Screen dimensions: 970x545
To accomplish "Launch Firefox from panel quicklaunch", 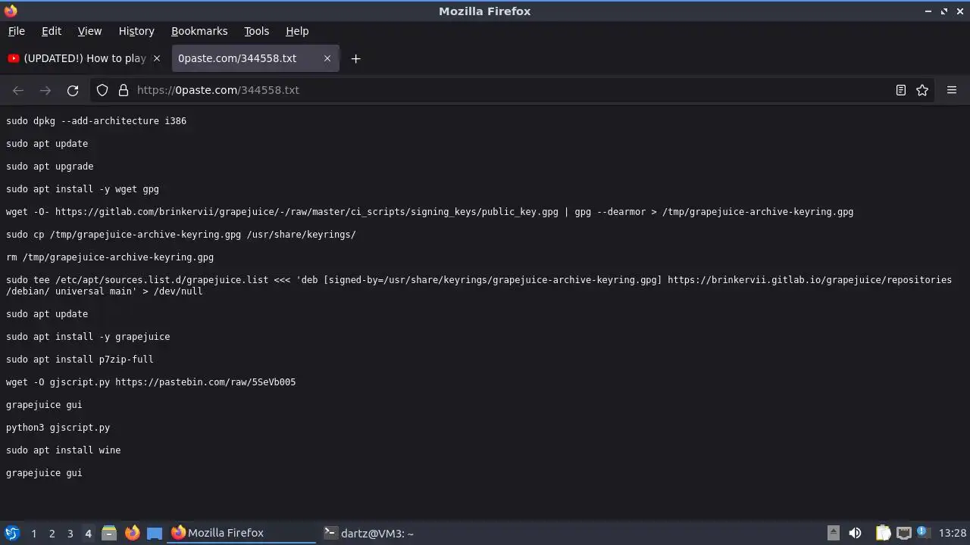I will (132, 533).
